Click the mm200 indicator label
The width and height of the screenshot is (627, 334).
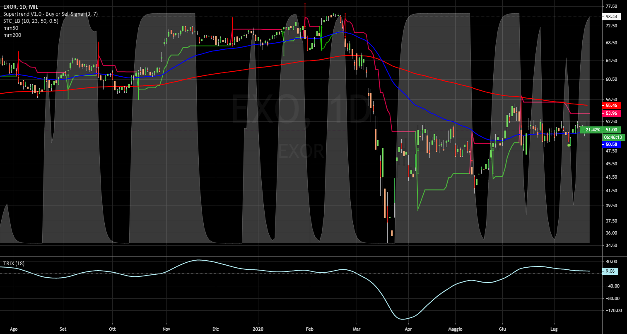coord(12,35)
